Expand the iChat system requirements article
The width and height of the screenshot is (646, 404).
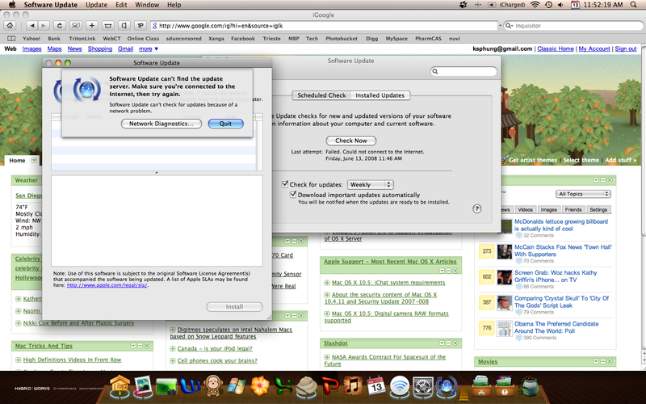pos(327,283)
